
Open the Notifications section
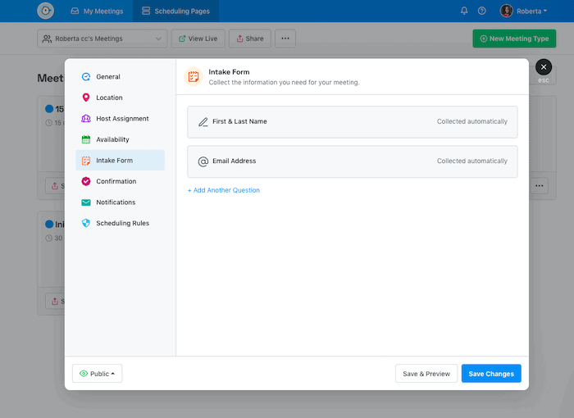coord(120,202)
